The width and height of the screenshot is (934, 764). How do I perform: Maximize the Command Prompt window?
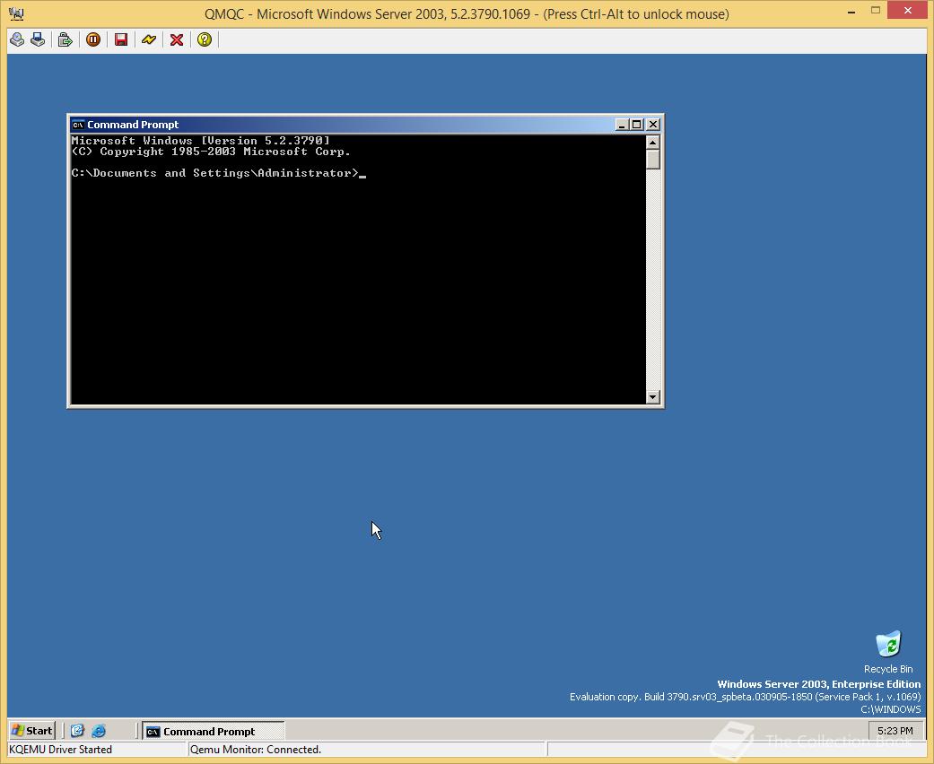(637, 125)
